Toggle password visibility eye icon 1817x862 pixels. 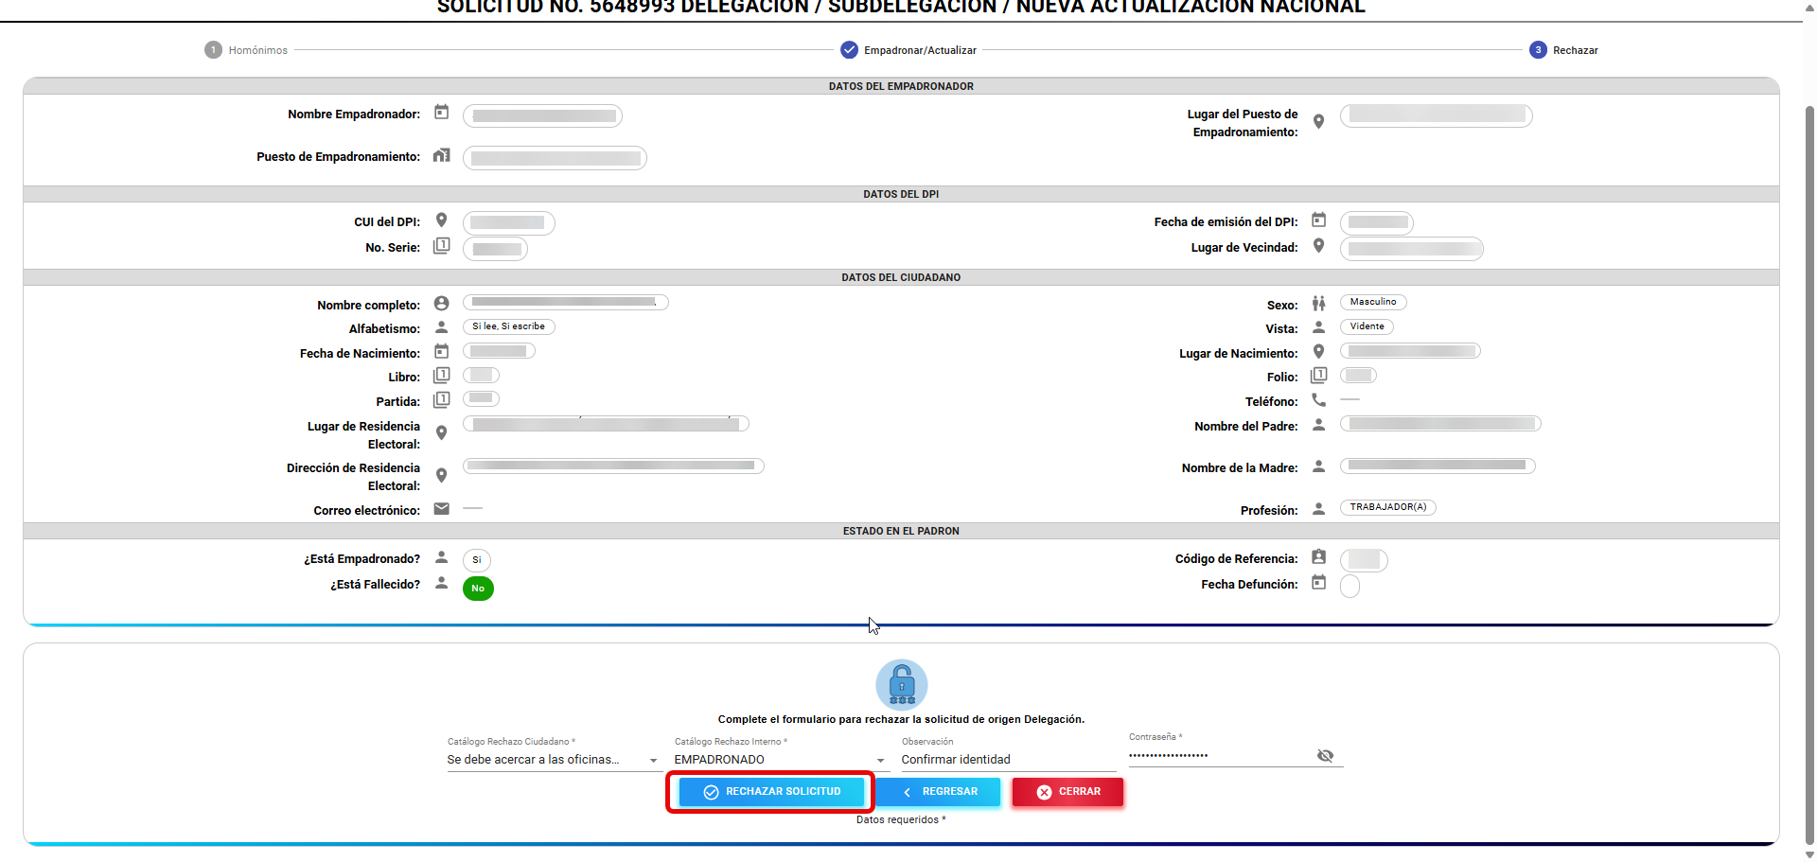[1325, 755]
